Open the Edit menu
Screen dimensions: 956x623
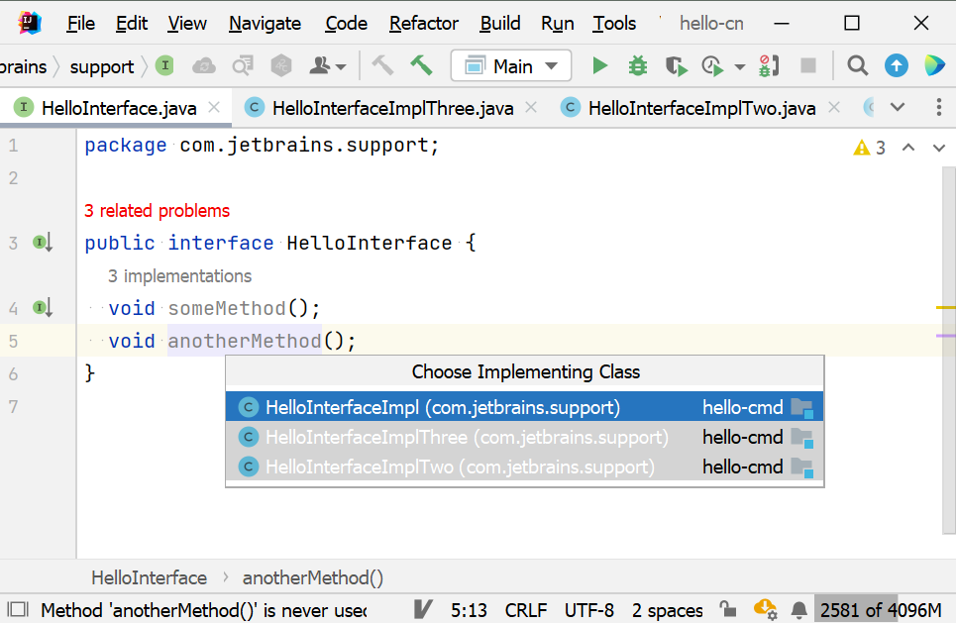[131, 23]
